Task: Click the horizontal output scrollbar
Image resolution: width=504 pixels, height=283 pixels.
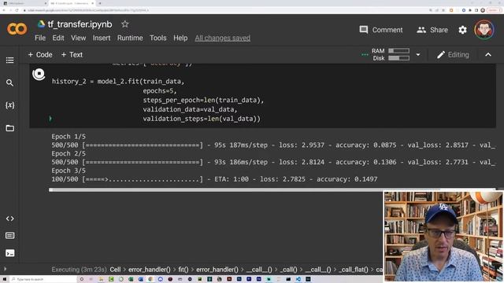Action: pos(272,190)
